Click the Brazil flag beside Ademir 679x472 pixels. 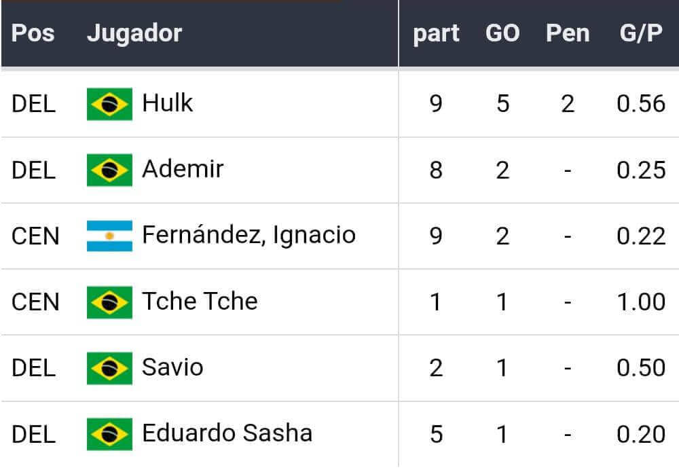click(x=109, y=170)
